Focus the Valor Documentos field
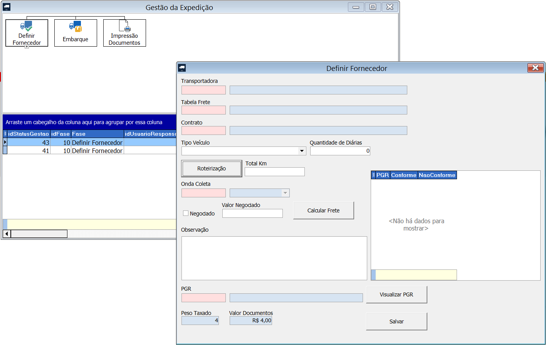This screenshot has height=345, width=546. (x=251, y=320)
